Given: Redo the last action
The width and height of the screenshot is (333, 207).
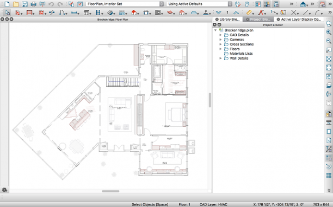Looking at the screenshot, I should (x=60, y=4).
